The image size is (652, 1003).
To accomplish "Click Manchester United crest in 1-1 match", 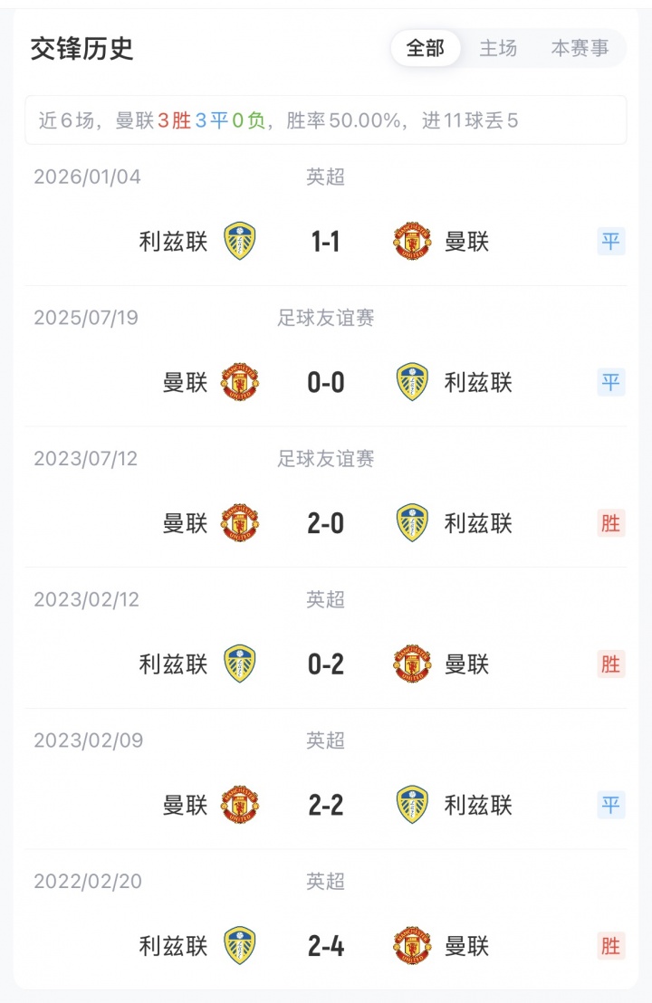I will point(412,242).
